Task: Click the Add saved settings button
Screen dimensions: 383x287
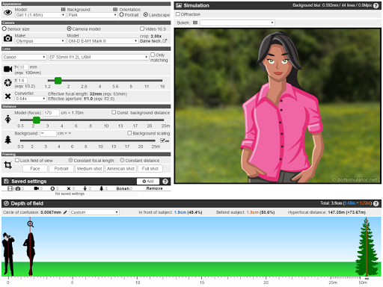Action: point(148,182)
